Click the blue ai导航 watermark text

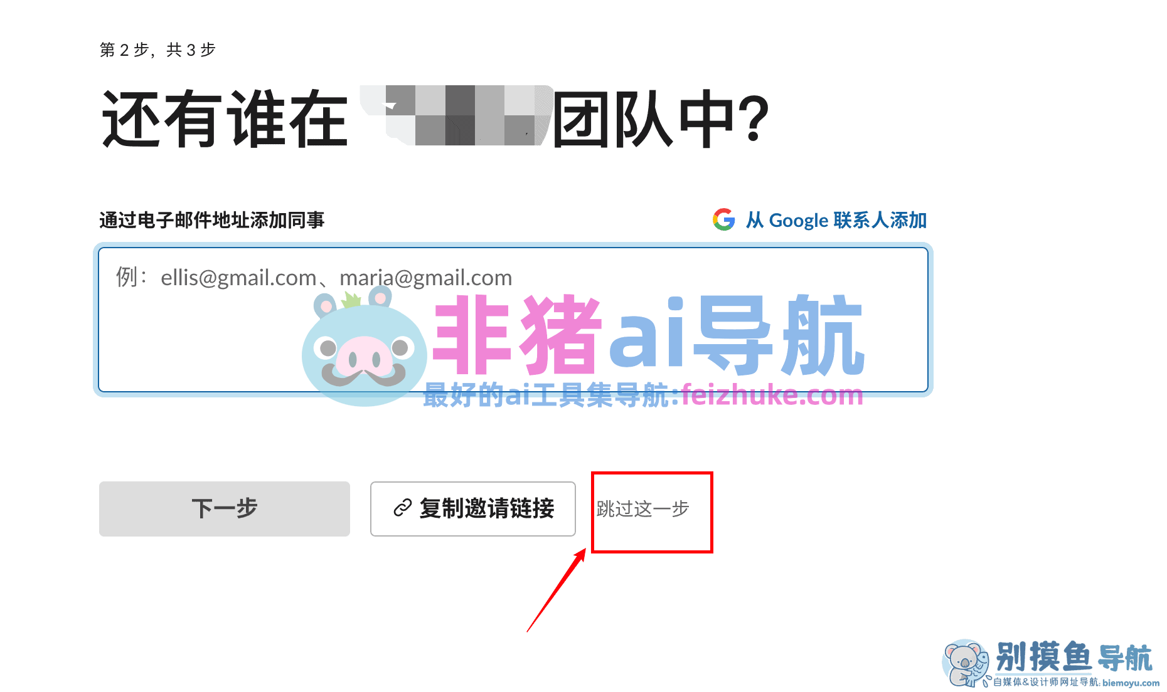[737, 334]
